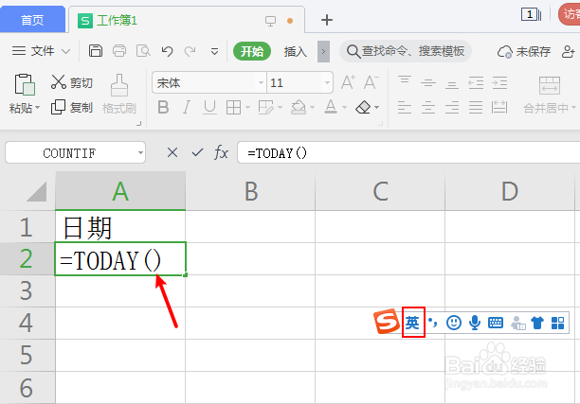Toggle Sogou 英 input language mode
The height and width of the screenshot is (404, 580).
coord(413,323)
